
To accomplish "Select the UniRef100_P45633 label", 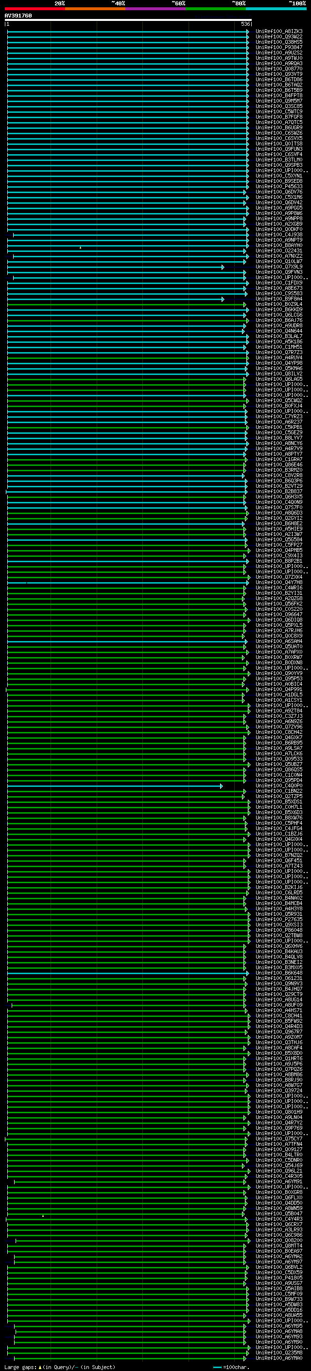I will tap(279, 187).
